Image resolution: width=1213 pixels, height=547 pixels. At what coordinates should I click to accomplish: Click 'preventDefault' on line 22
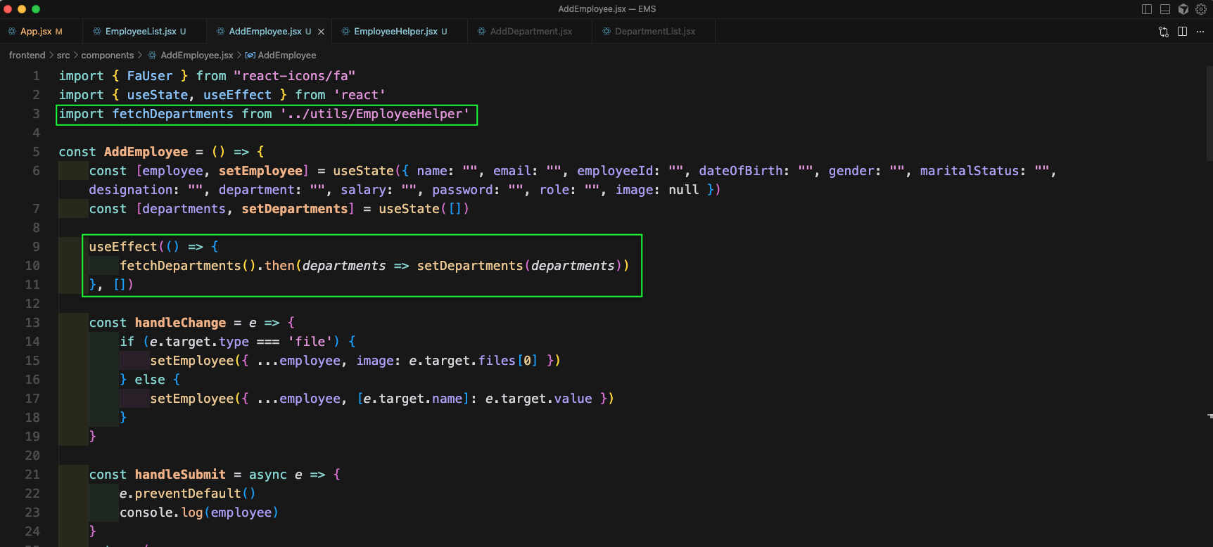pos(188,494)
